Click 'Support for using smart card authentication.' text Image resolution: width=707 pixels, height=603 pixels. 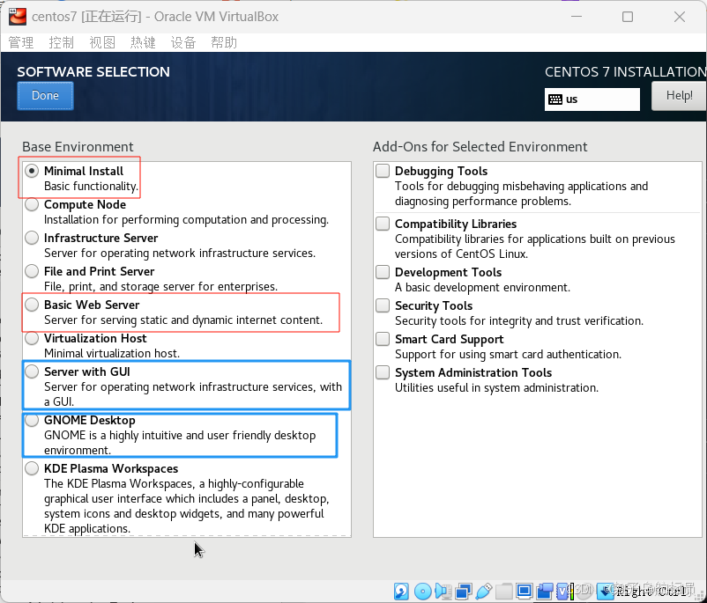coord(508,355)
